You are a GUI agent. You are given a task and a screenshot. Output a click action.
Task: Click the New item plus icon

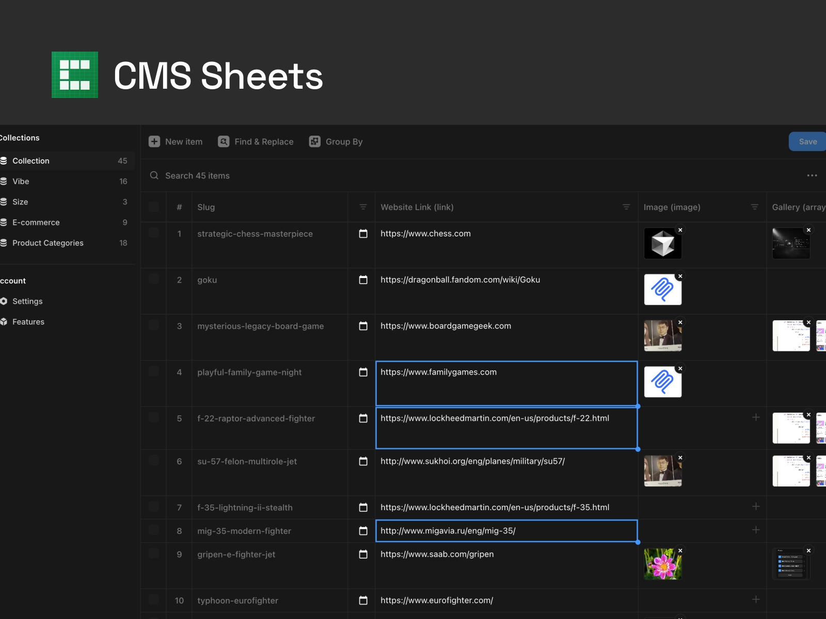(x=154, y=141)
